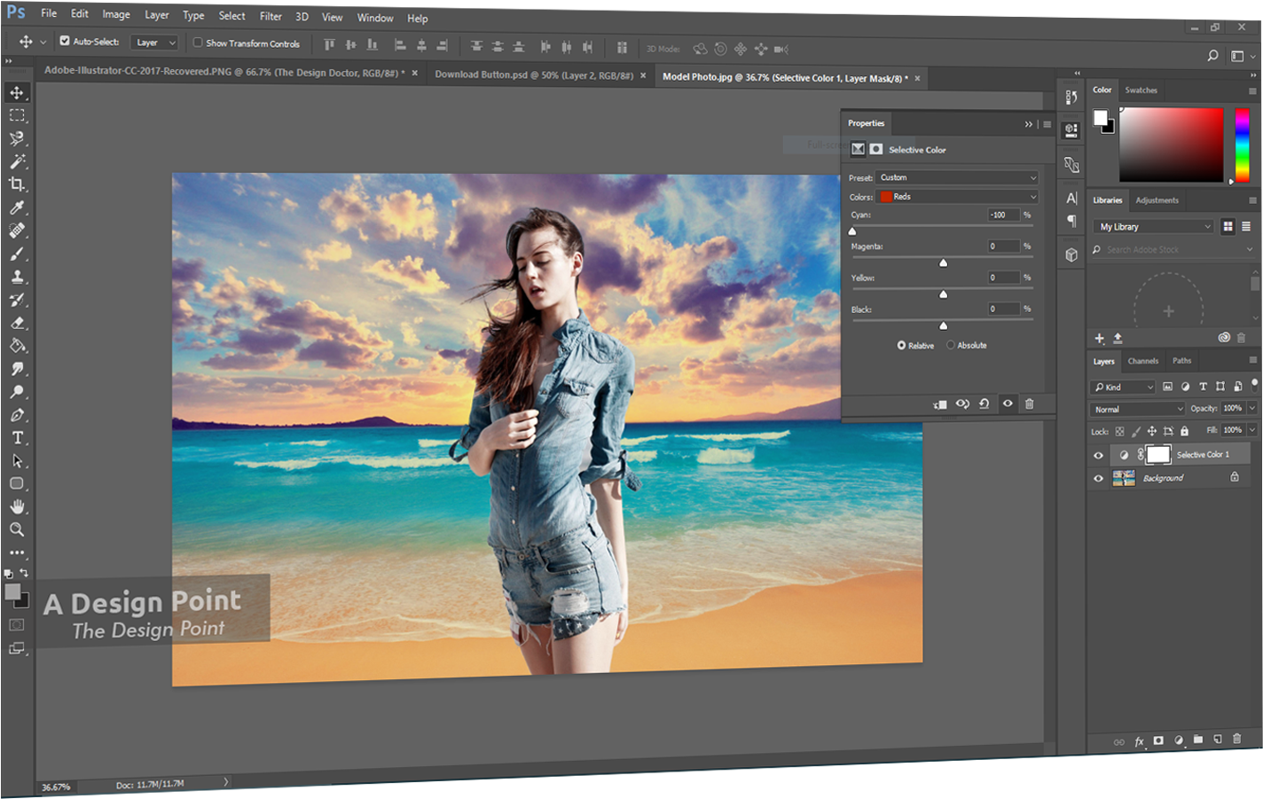The width and height of the screenshot is (1263, 799).
Task: Select the Eyedropper tool
Action: pyautogui.click(x=17, y=208)
